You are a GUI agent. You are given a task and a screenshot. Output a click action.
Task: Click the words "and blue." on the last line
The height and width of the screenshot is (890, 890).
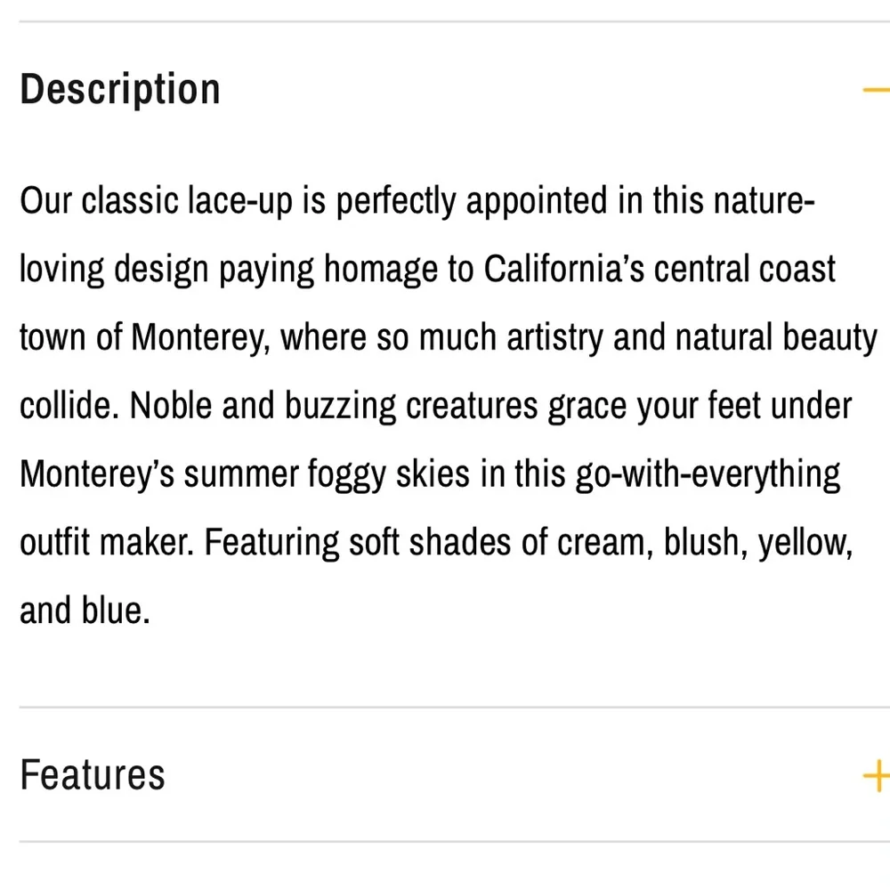click(85, 611)
